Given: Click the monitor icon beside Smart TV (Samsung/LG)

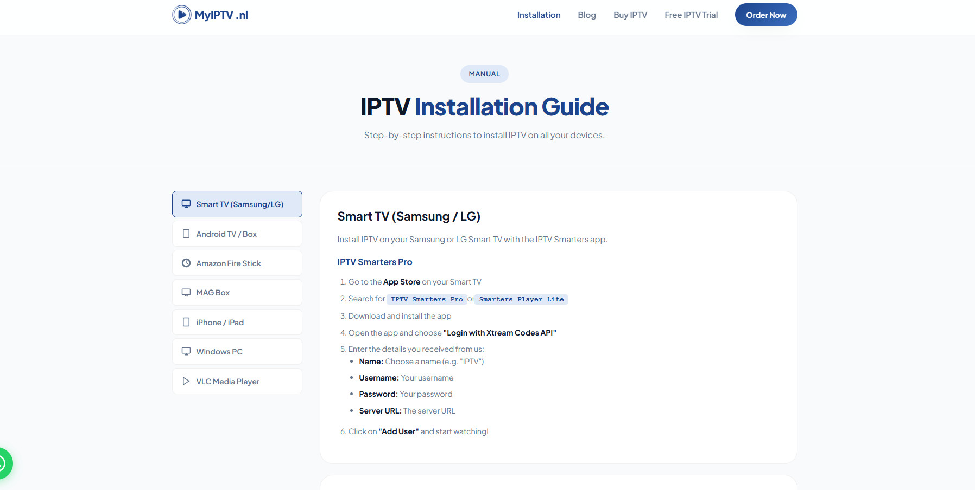Looking at the screenshot, I should [186, 204].
